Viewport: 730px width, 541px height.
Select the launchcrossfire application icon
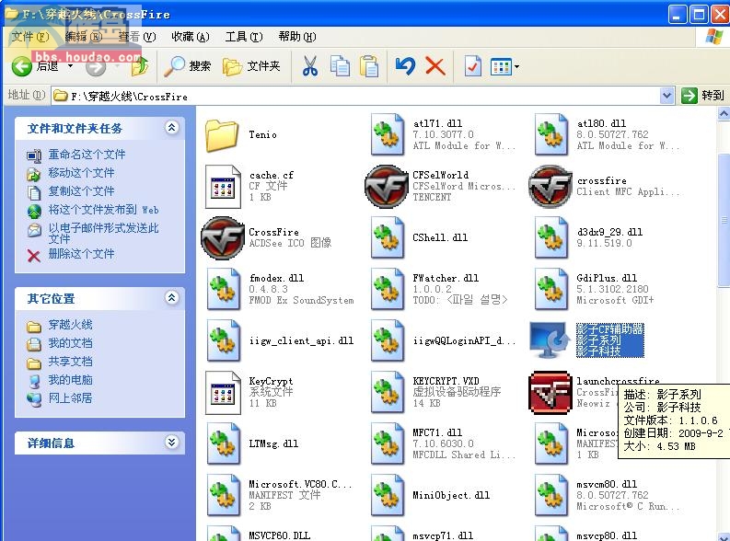coord(550,393)
